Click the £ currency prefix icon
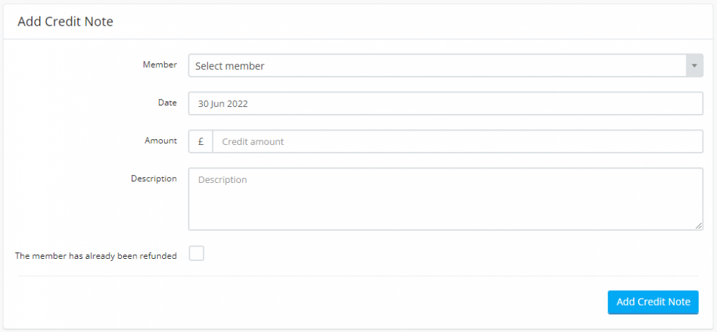The height and width of the screenshot is (332, 717). point(201,141)
